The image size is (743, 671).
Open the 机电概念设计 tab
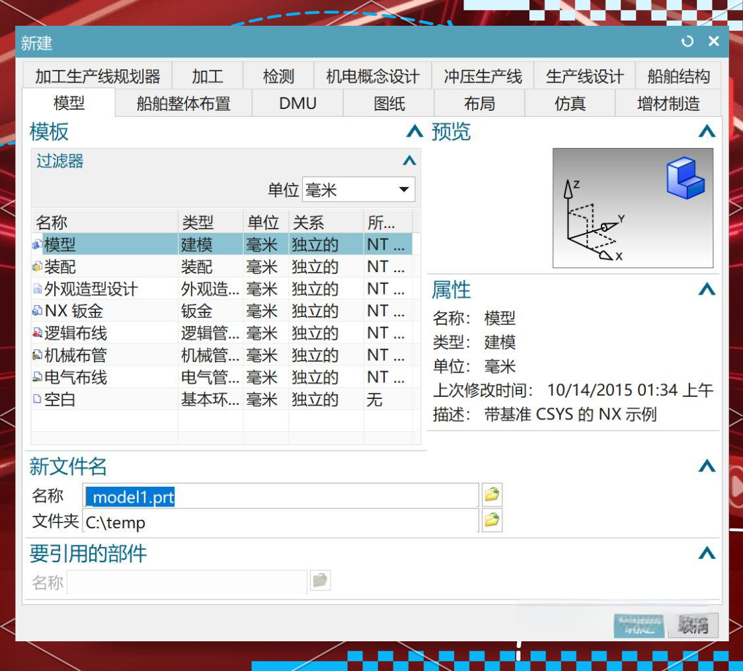coord(372,76)
